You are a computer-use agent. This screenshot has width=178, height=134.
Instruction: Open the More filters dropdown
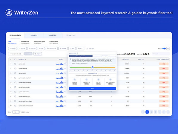coord(80,49)
